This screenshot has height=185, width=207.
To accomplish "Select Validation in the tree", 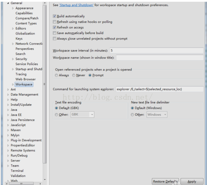I will [x=18, y=176].
